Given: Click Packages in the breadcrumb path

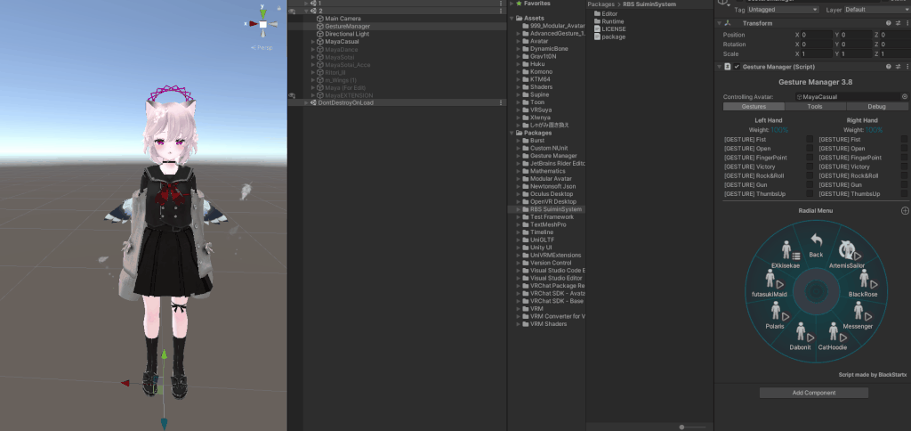Looking at the screenshot, I should 601,4.
